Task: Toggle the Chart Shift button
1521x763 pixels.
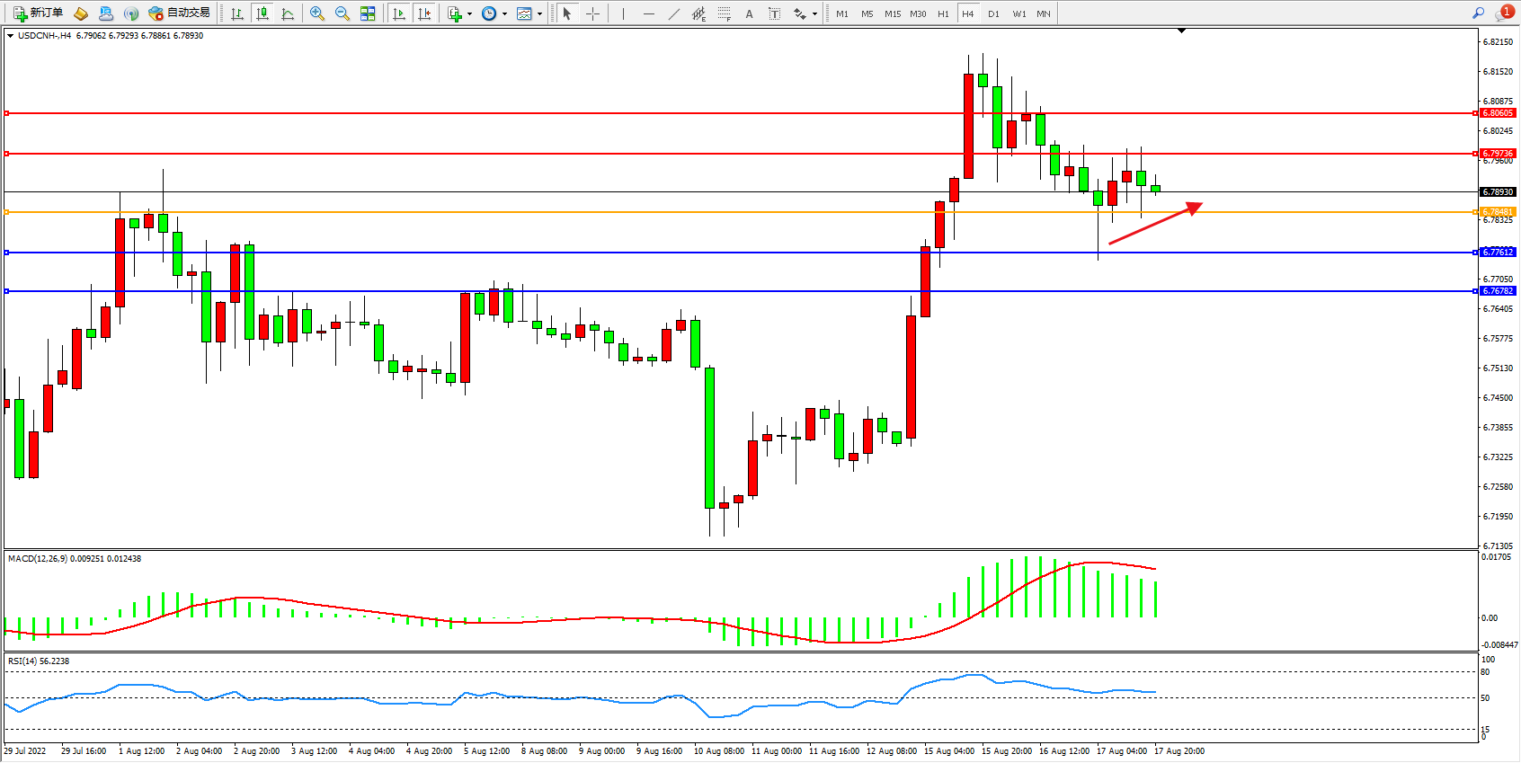Action: tap(425, 13)
